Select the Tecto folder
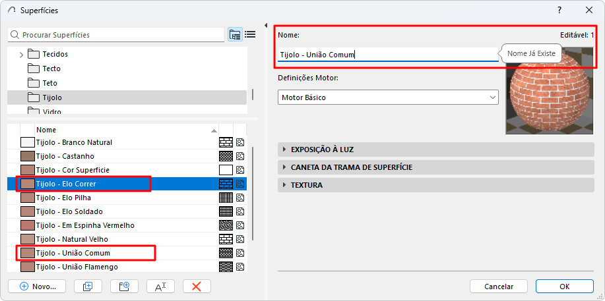The height and width of the screenshot is (301, 605). pyautogui.click(x=51, y=68)
